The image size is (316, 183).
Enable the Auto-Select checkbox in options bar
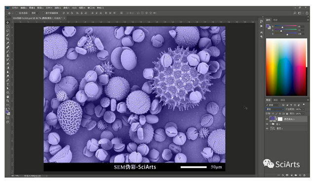(17, 13)
